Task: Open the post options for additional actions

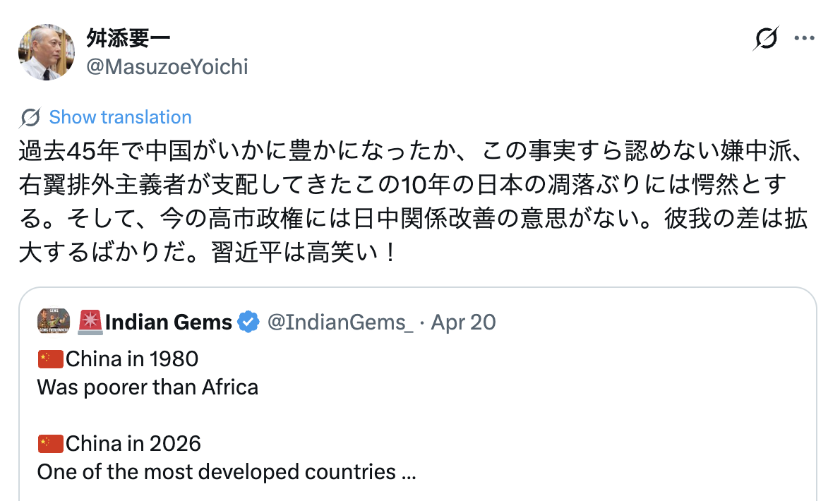Action: [x=805, y=38]
